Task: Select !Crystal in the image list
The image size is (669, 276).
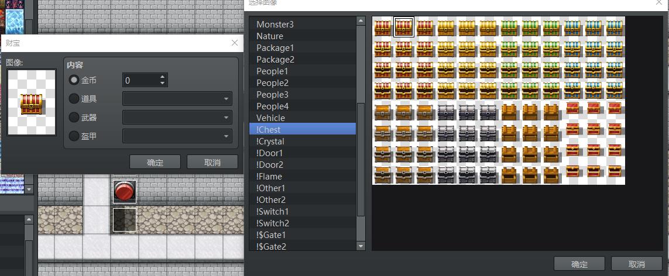Action: point(303,142)
